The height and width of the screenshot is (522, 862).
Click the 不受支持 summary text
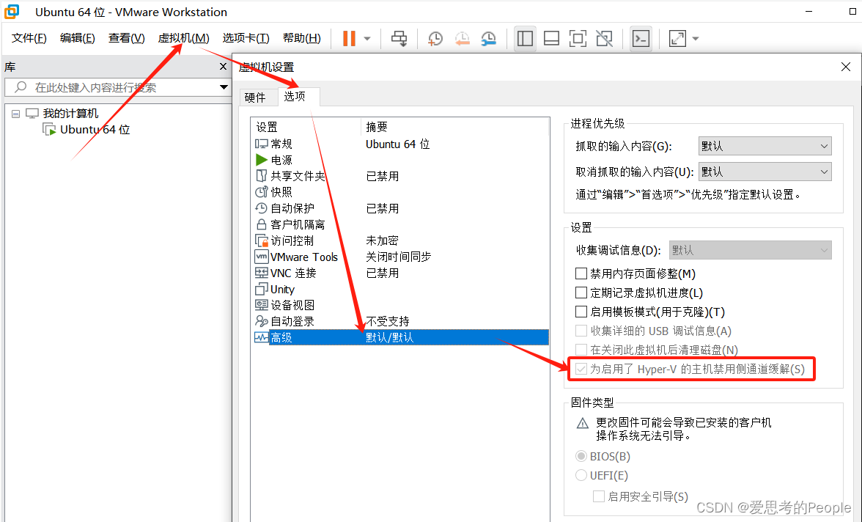point(388,321)
